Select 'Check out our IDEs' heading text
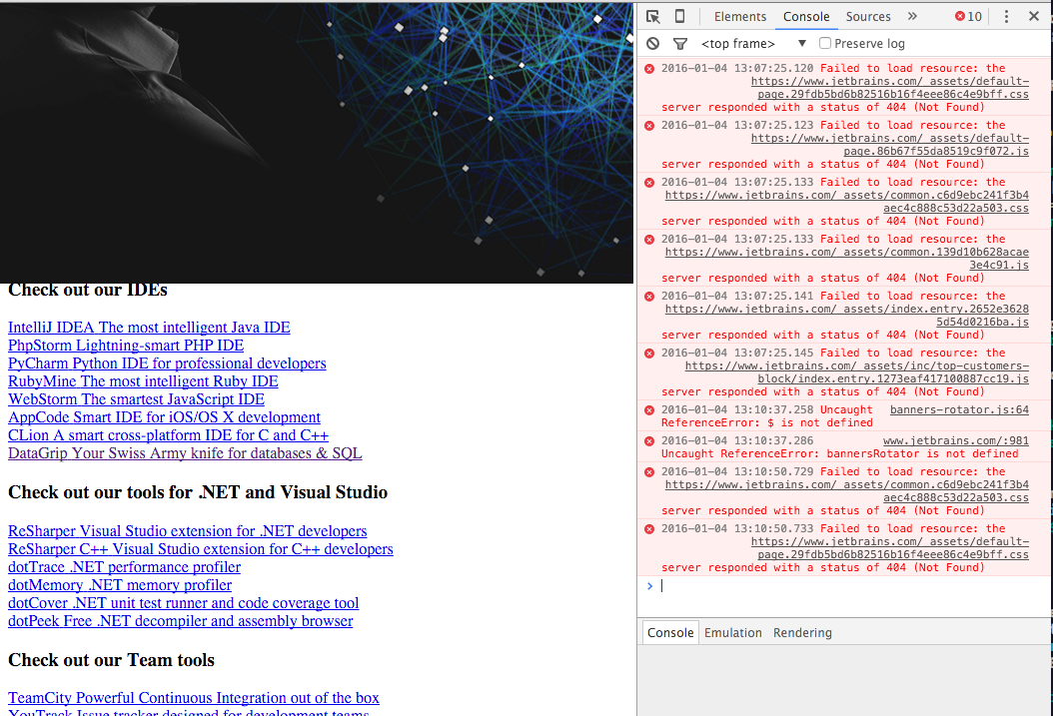1053x716 pixels. (87, 290)
